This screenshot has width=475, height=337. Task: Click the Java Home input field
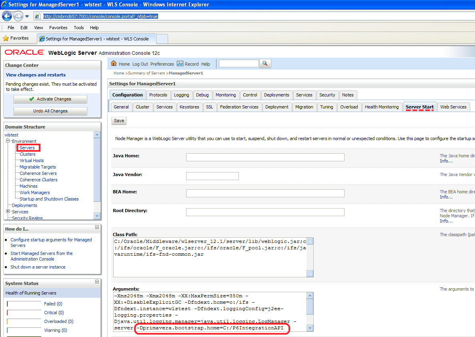click(265, 157)
